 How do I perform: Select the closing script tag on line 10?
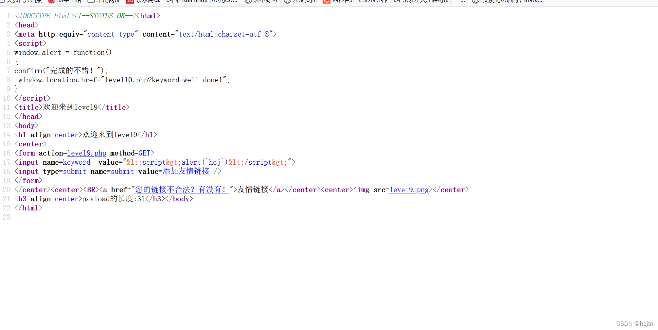[x=32, y=98]
